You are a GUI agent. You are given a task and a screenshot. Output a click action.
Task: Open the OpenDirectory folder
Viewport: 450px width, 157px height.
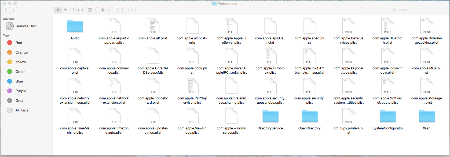coord(309,116)
